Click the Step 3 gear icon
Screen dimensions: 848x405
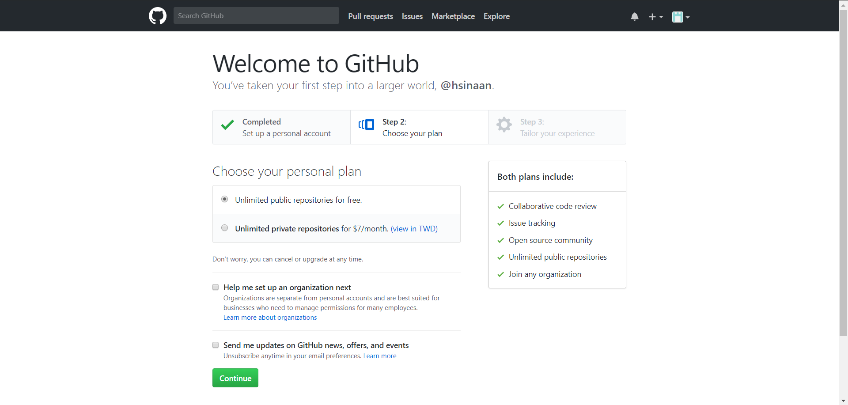[504, 125]
